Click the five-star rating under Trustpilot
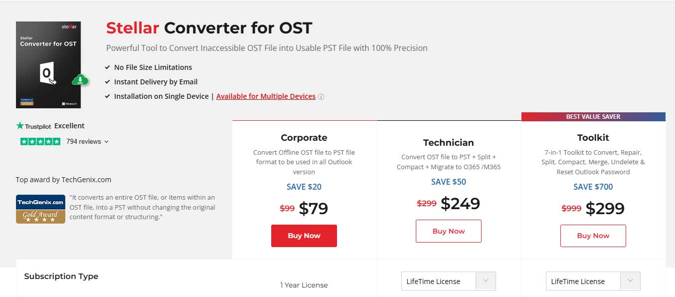The width and height of the screenshot is (675, 297). [39, 141]
